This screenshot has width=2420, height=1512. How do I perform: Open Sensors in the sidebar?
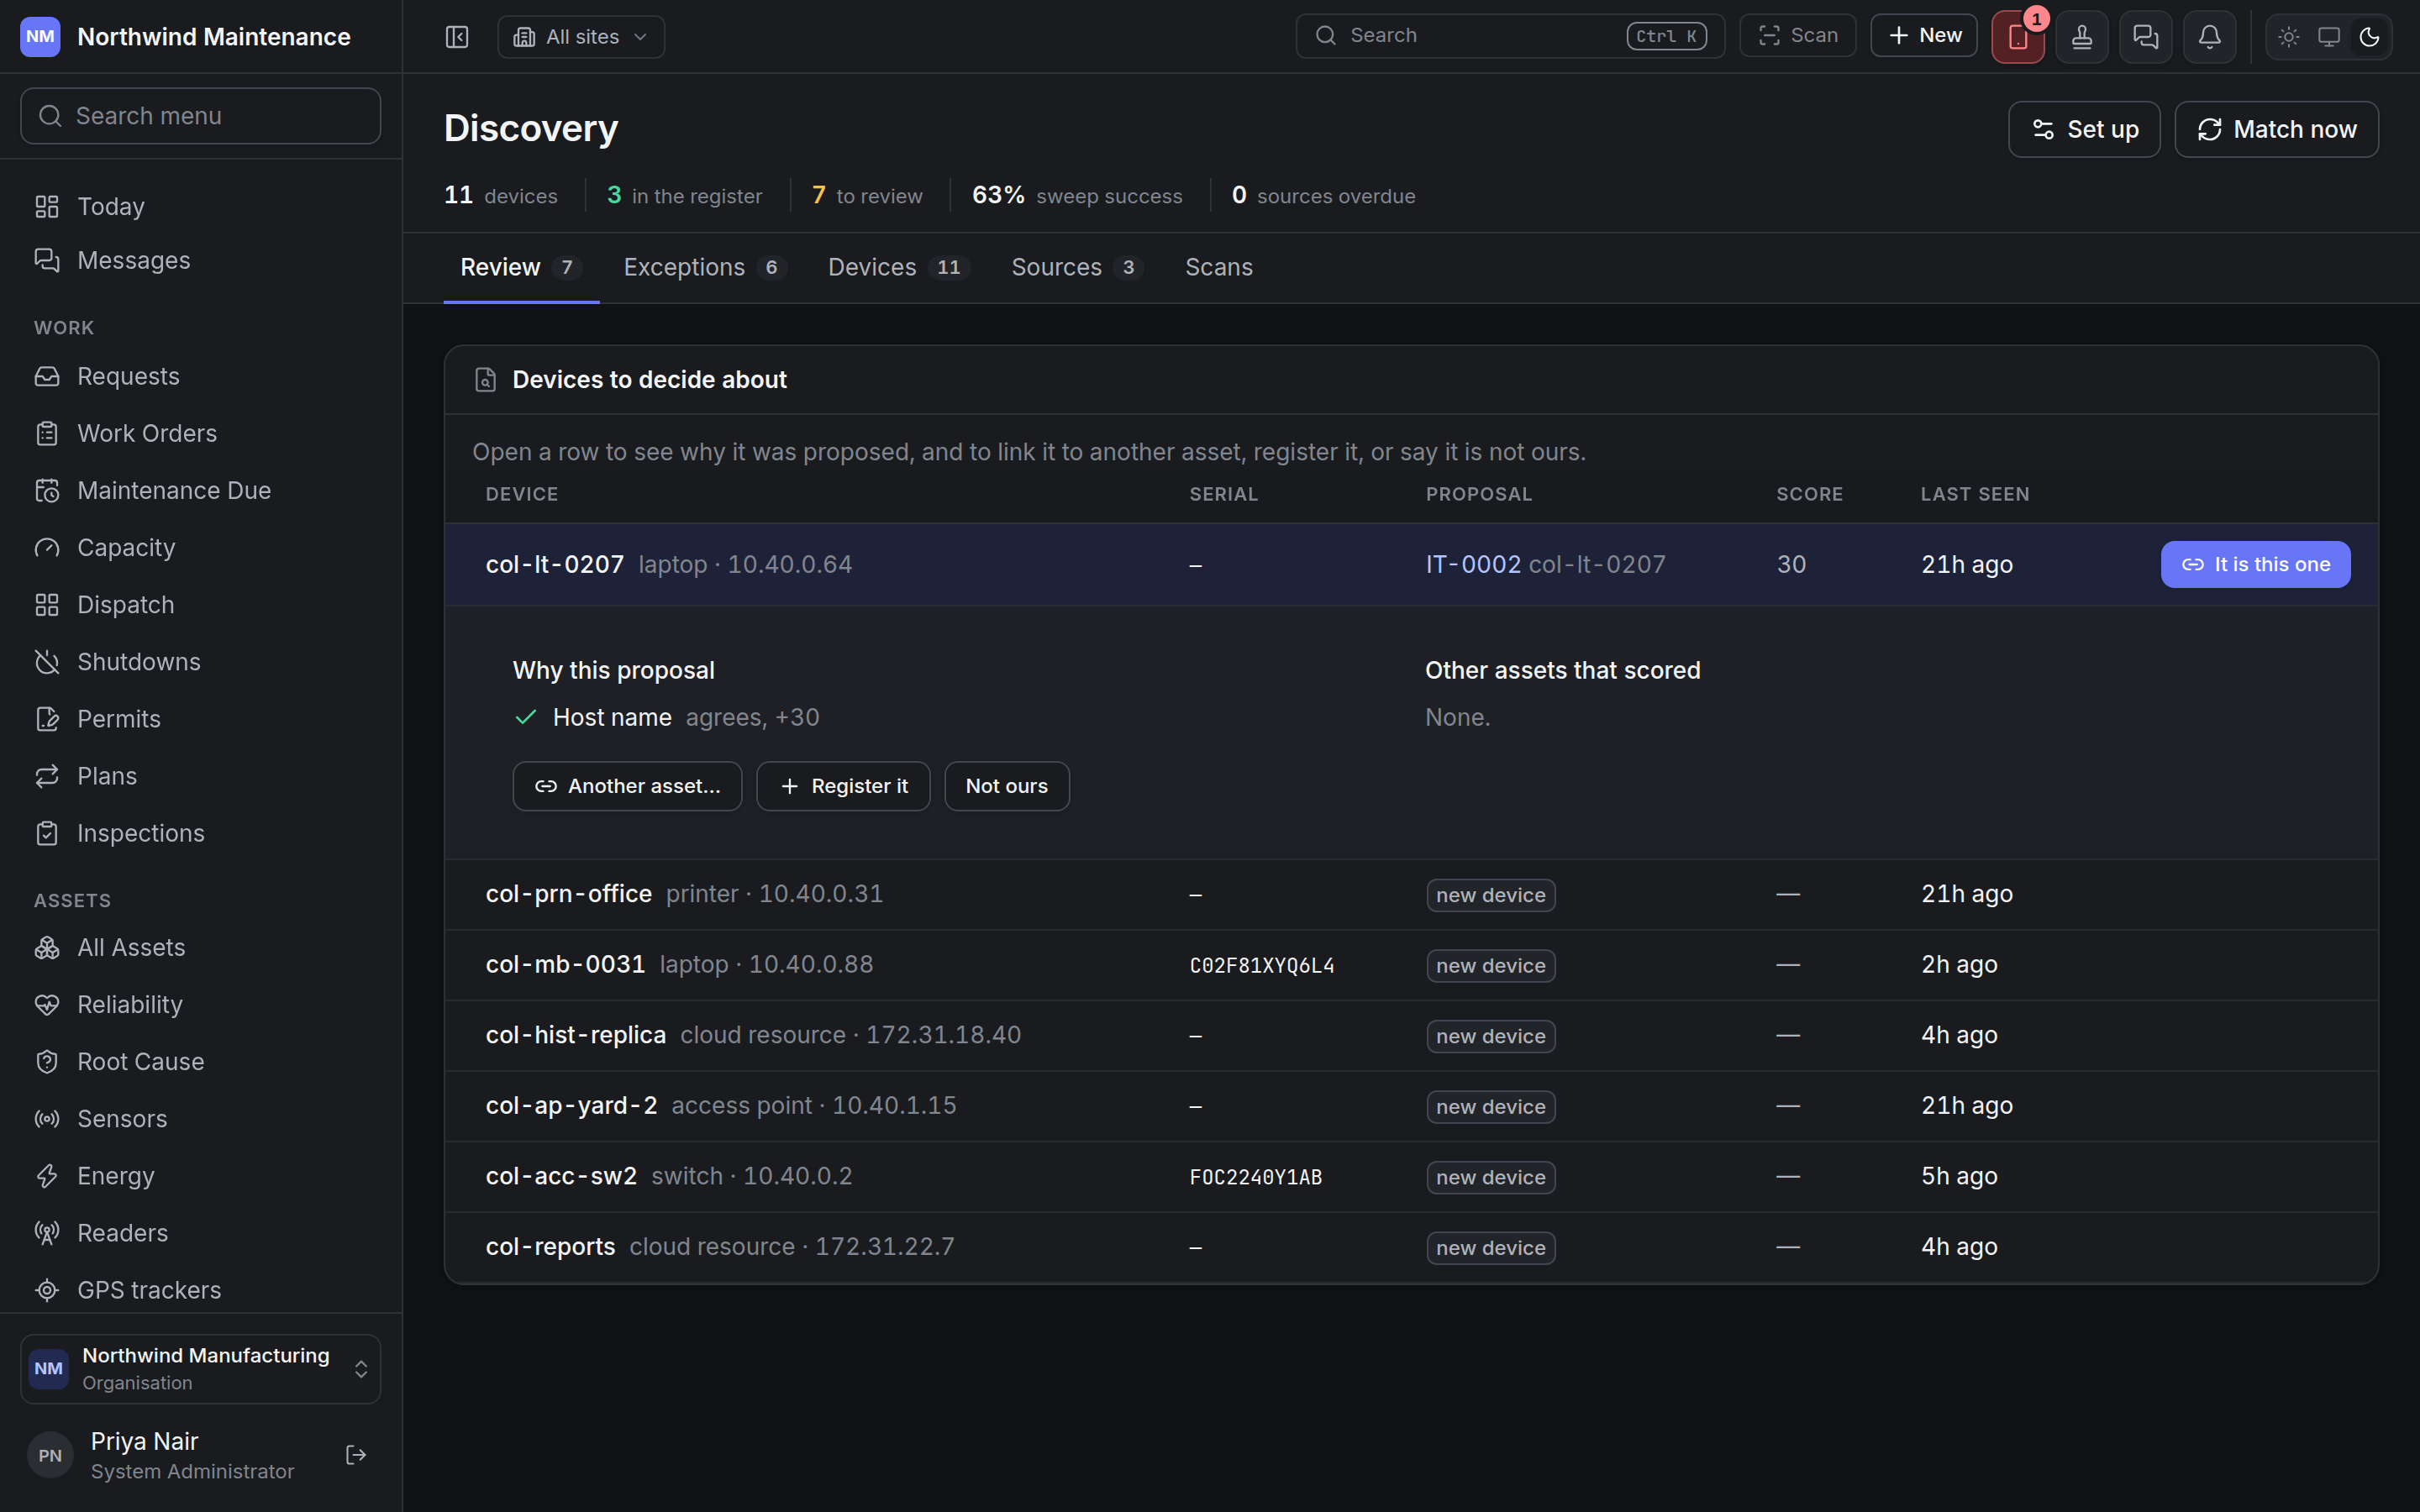click(x=201, y=1118)
